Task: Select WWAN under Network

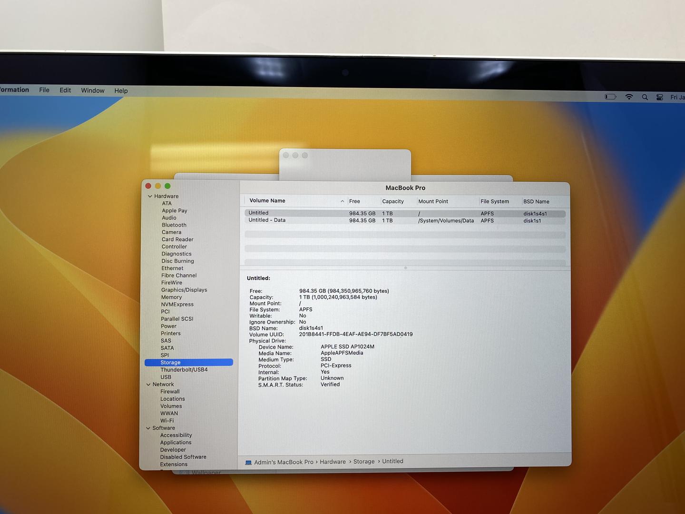Action: click(x=169, y=413)
